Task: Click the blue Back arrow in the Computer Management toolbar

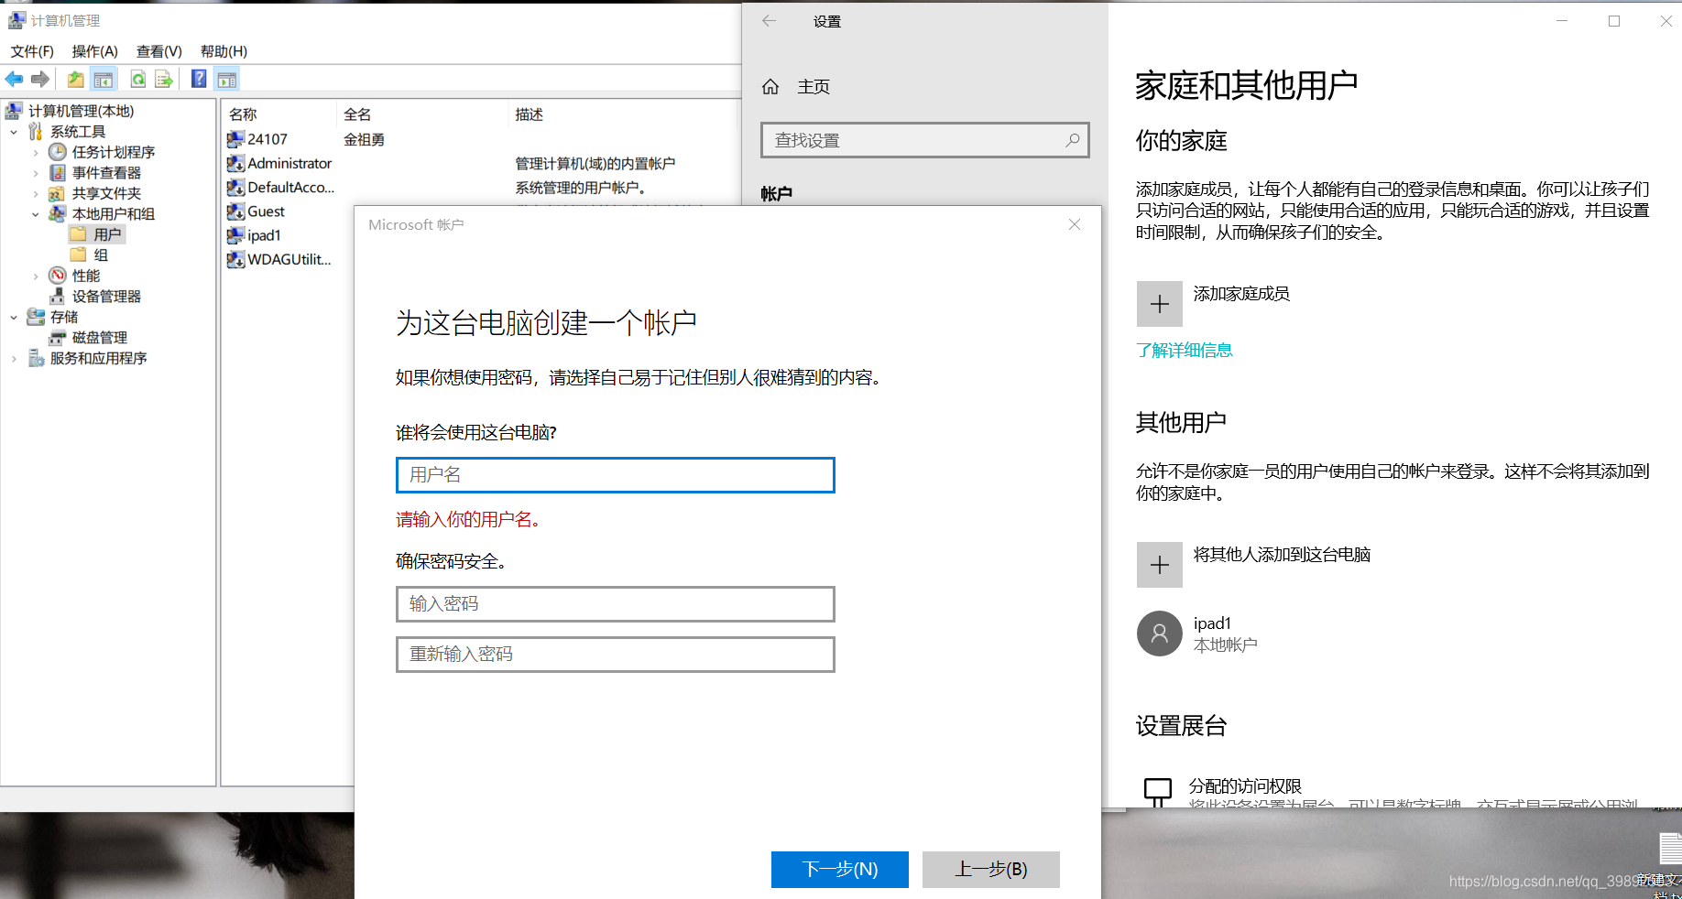Action: coord(14,80)
